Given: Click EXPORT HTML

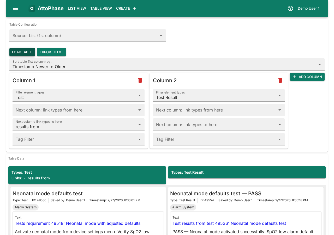Looking at the screenshot, I should [51, 52].
